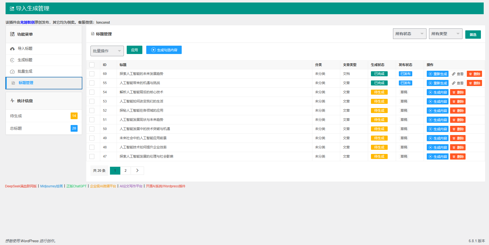Tick the checkbox for ID 52 row
This screenshot has width=489, height=245.
92,111
